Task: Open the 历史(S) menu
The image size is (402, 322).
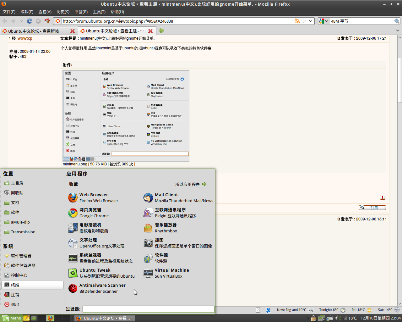Action: click(x=63, y=12)
